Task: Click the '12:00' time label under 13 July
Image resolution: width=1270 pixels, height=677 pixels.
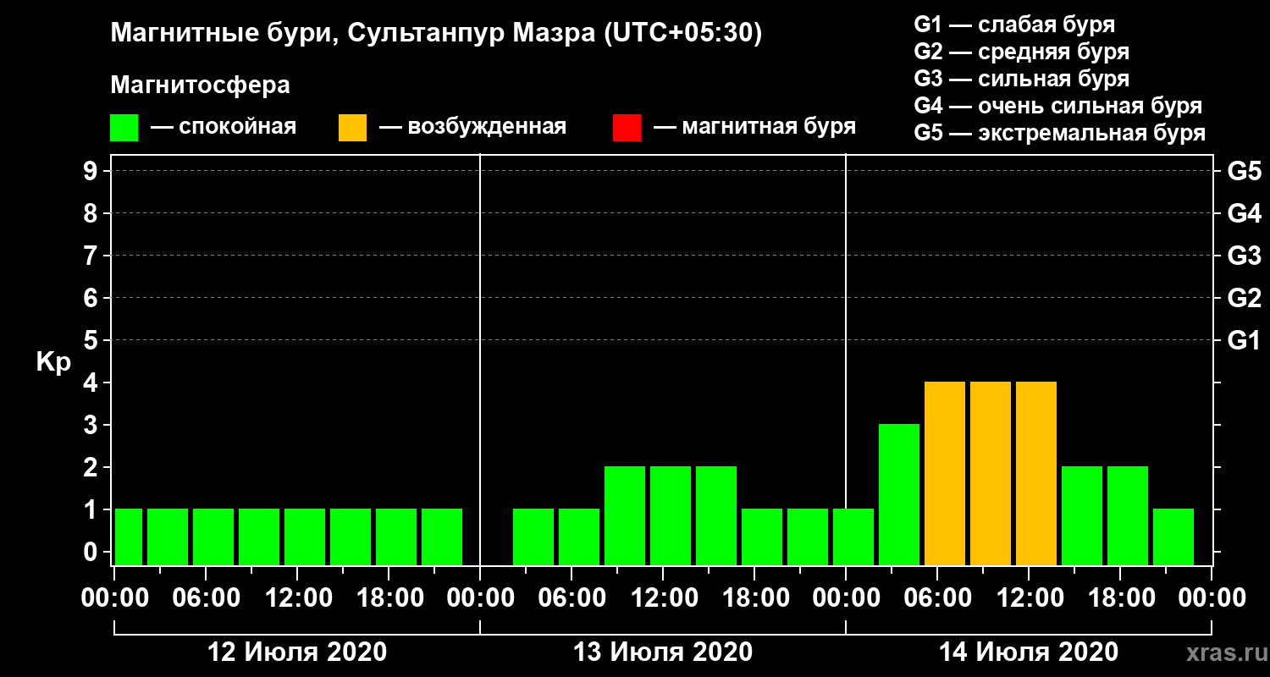Action: 663,598
